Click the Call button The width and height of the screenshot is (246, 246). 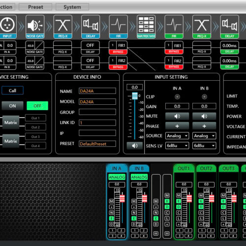[x=12, y=91]
